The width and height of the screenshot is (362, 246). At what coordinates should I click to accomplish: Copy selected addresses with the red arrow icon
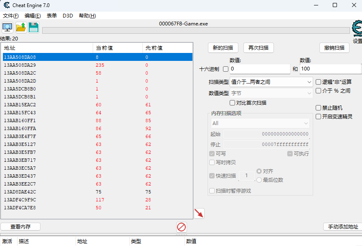[x=199, y=213]
